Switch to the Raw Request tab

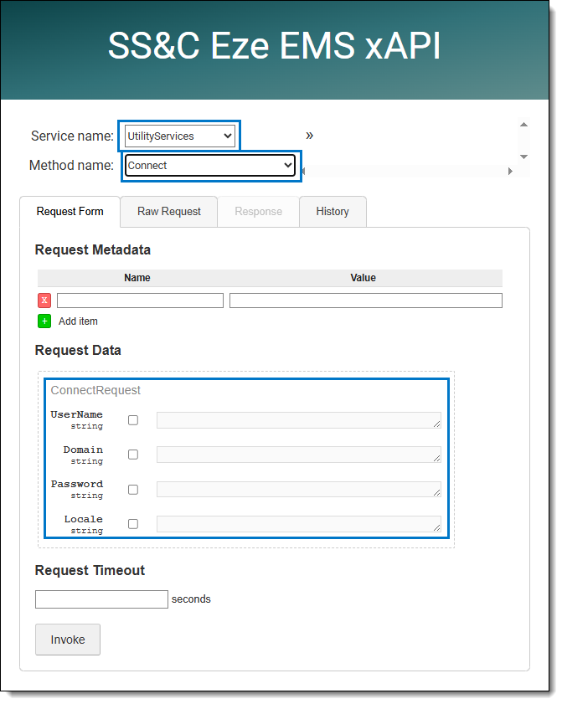(169, 212)
